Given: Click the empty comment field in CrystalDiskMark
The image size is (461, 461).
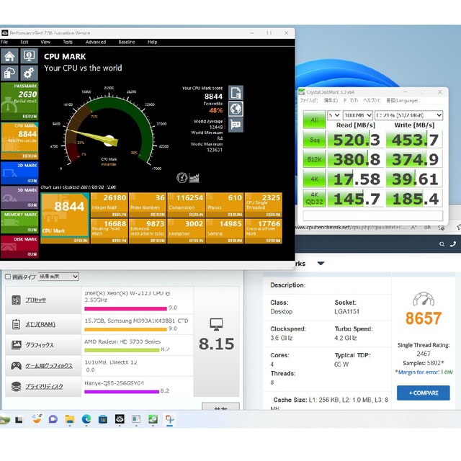Looking at the screenshot, I should [x=373, y=215].
